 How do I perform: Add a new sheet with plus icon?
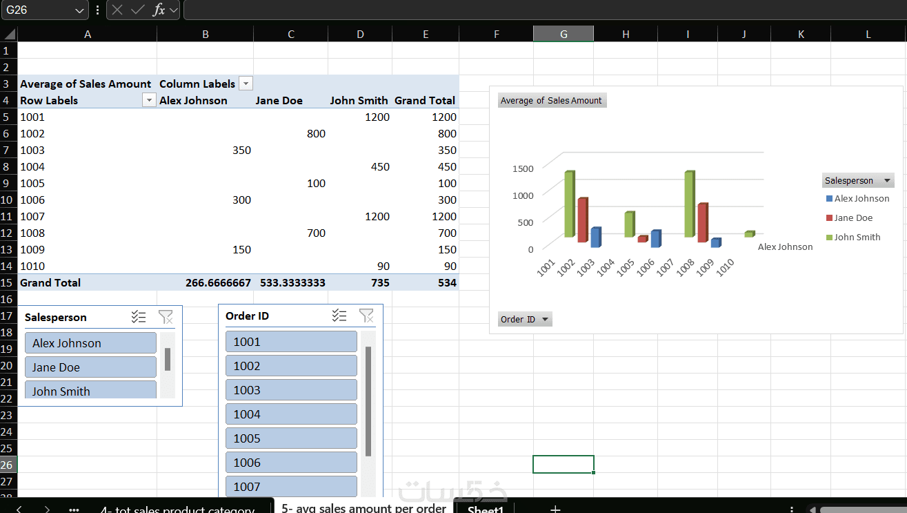555,509
